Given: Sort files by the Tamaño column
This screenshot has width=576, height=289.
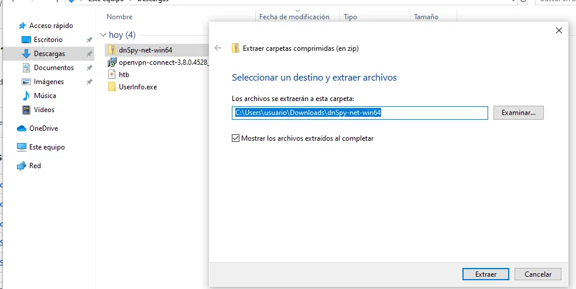Looking at the screenshot, I should pos(426,17).
